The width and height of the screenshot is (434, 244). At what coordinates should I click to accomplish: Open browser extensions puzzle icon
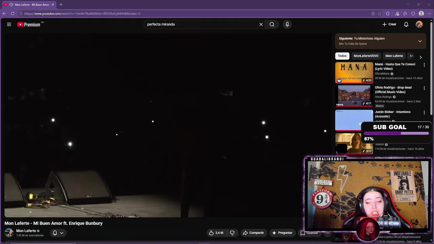pos(388,14)
